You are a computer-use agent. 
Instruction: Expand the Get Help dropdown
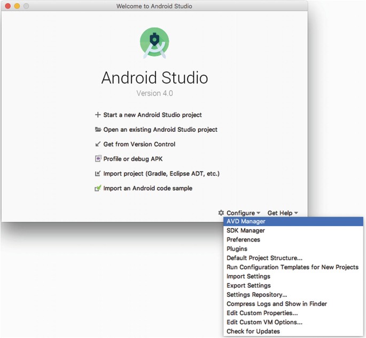pos(283,213)
